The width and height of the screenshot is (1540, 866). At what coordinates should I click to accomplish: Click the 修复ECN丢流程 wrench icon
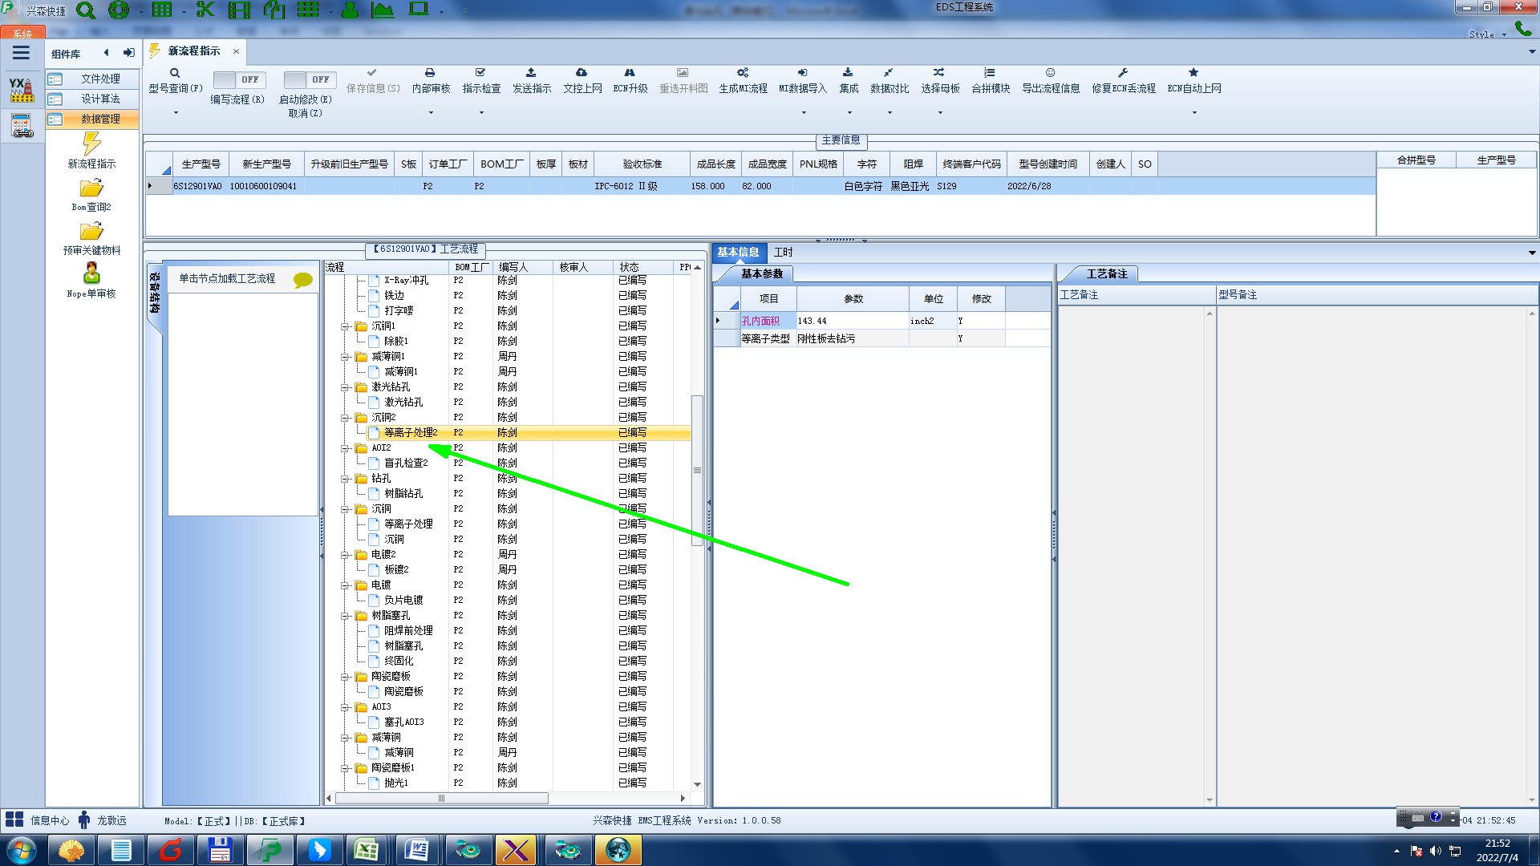coord(1123,73)
